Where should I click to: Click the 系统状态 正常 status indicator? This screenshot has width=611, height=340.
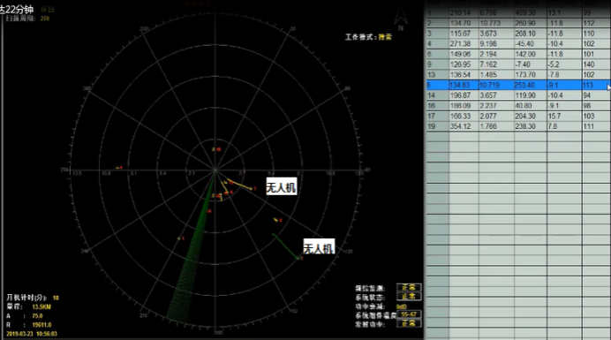pyautogui.click(x=409, y=297)
